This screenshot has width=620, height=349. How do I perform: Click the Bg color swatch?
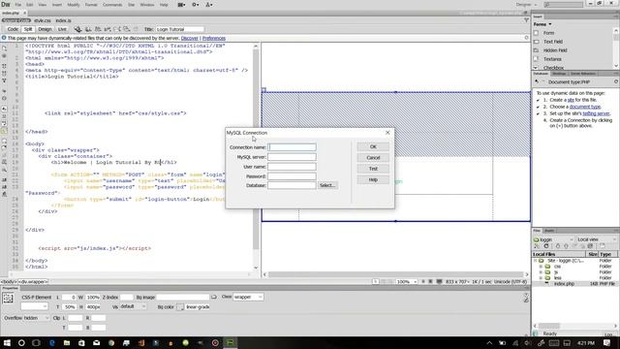(180, 307)
